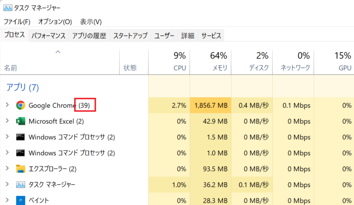Switch to the スタートアップ tab
This screenshot has height=205, width=354.
click(x=130, y=35)
